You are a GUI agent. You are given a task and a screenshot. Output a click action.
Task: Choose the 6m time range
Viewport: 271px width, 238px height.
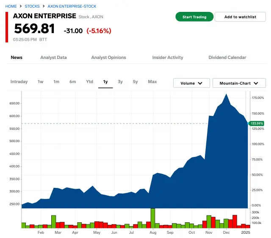(73, 82)
